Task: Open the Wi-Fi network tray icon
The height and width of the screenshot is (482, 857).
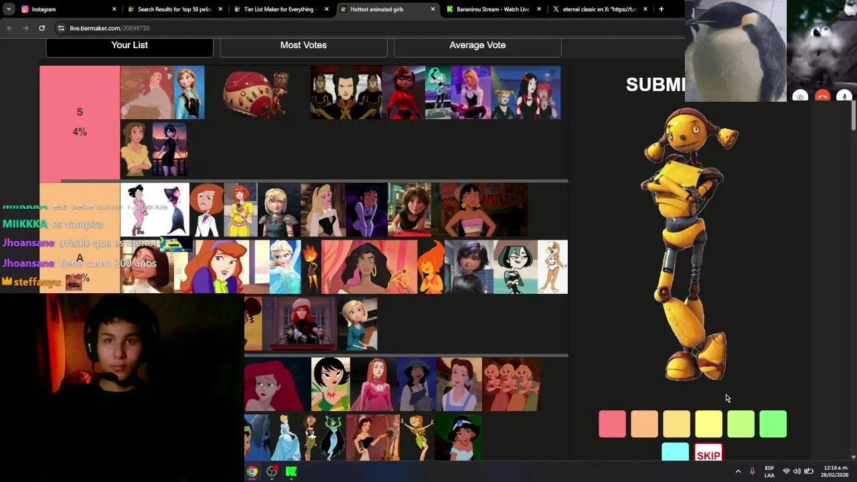Action: [x=786, y=471]
